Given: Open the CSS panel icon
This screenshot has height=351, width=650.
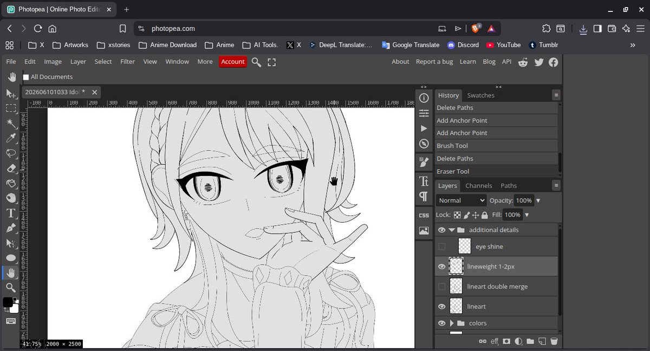Looking at the screenshot, I should [424, 215].
